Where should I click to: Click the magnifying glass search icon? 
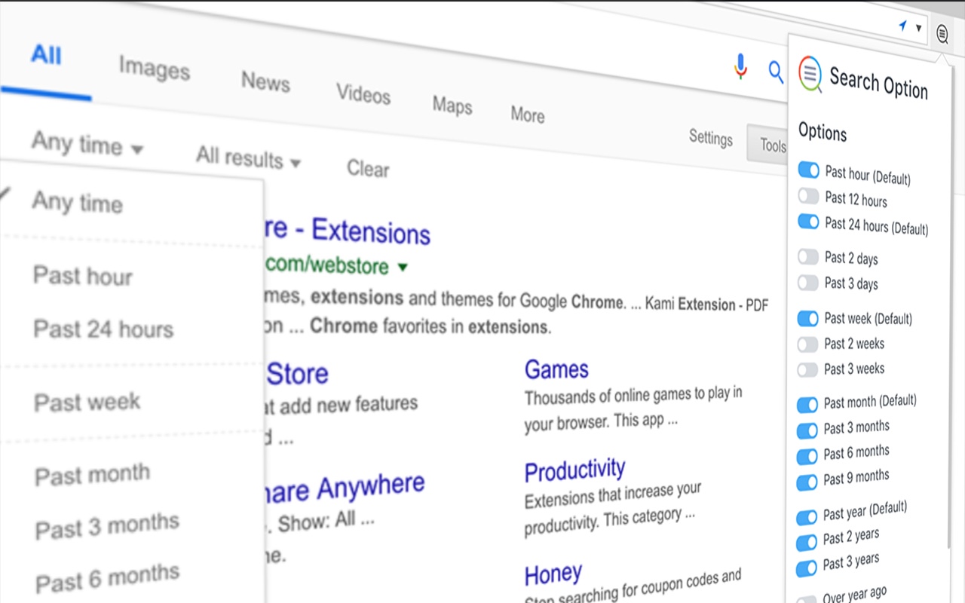click(x=776, y=72)
